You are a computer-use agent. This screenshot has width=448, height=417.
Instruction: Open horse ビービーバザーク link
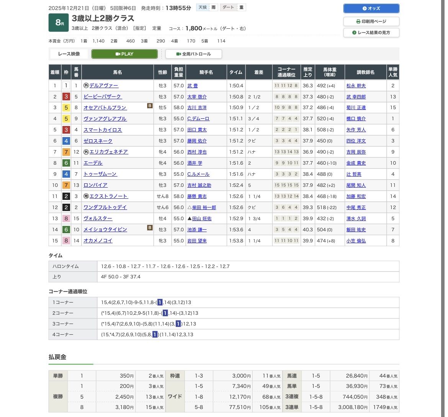click(103, 96)
